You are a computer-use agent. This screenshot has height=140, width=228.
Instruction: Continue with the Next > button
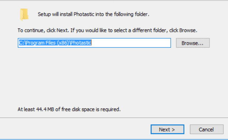pyautogui.click(x=167, y=129)
